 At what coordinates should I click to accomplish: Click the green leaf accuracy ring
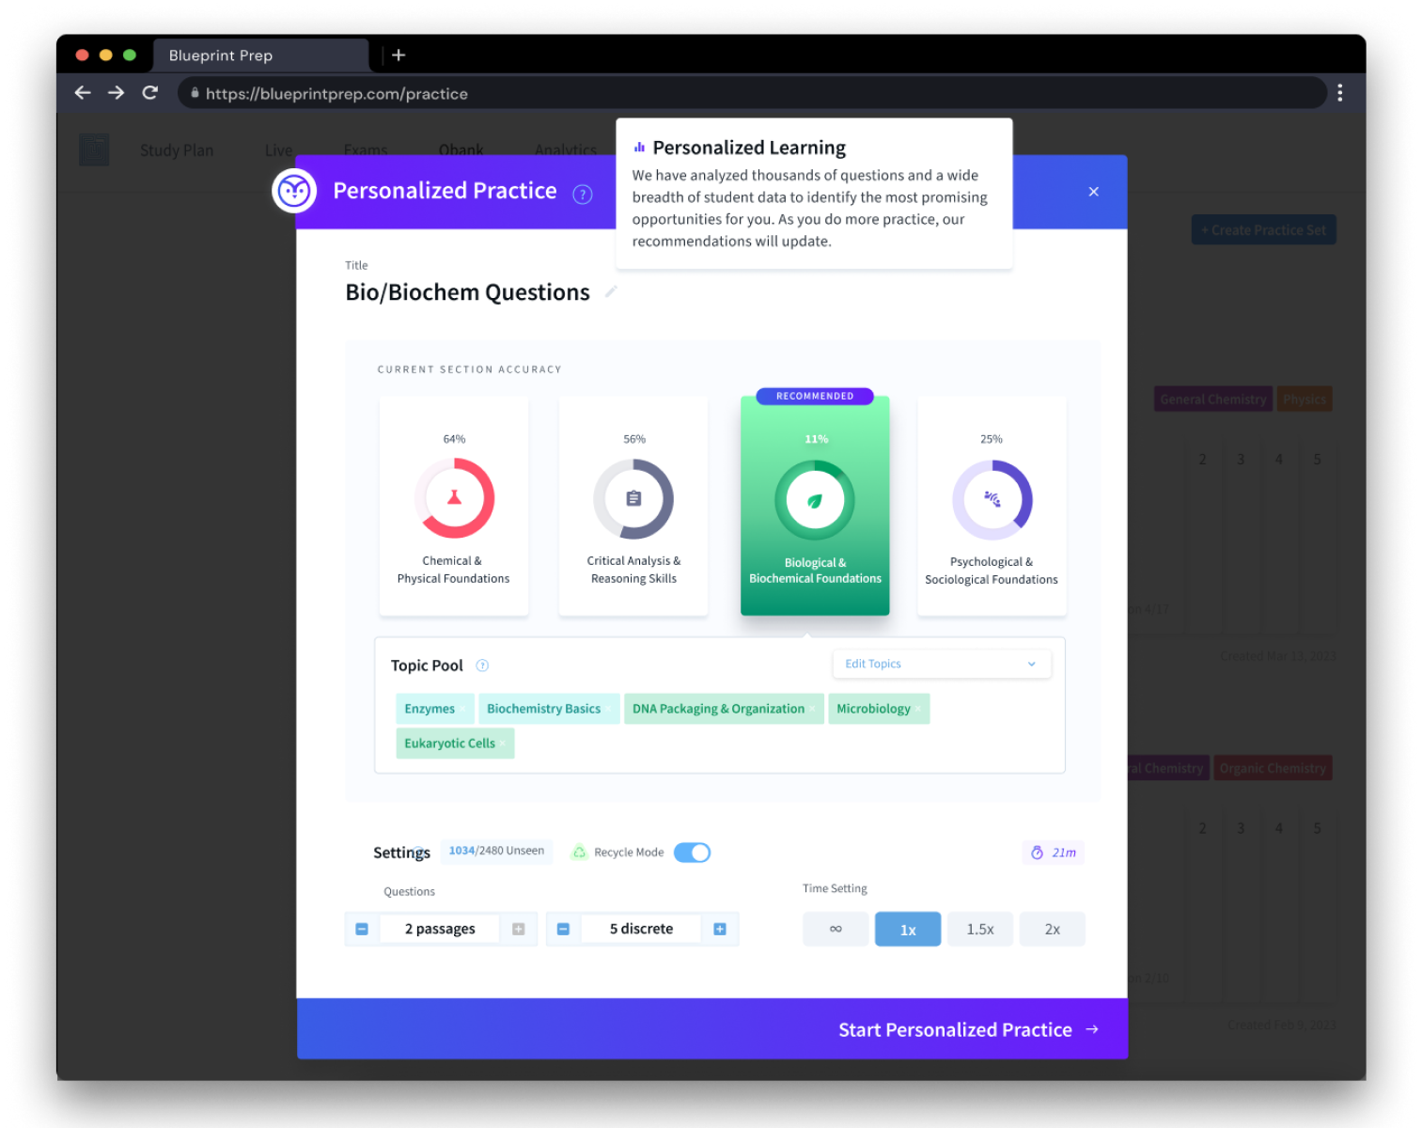pyautogui.click(x=815, y=500)
